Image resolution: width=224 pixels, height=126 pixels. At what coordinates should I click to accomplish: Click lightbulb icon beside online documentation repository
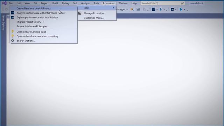[13, 36]
